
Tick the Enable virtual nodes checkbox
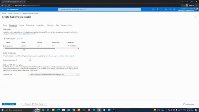[30, 60]
